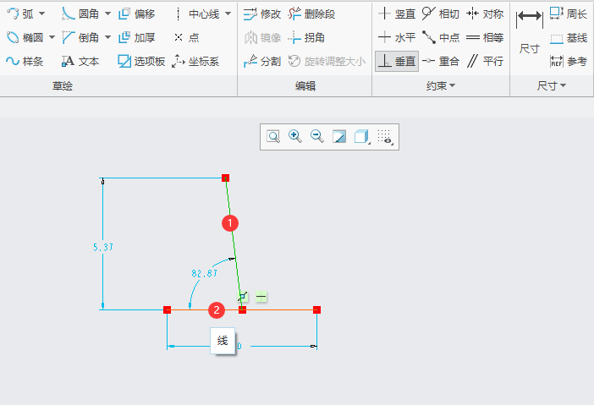Choose the 圆角 (Fillet) tool

tap(80, 14)
